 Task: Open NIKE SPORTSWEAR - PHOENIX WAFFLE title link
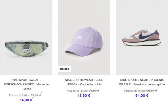[142, 82]
